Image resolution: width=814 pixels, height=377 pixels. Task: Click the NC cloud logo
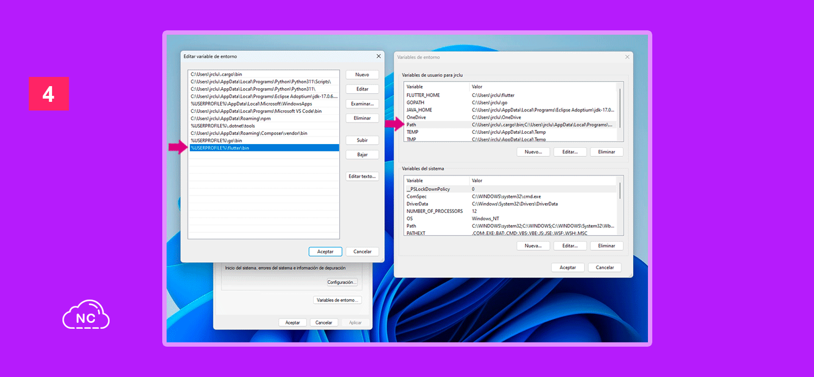[86, 315]
